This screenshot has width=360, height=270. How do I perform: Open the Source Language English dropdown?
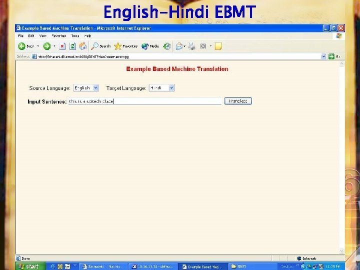click(96, 88)
